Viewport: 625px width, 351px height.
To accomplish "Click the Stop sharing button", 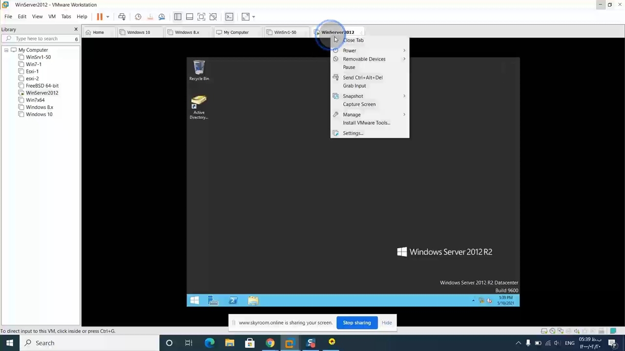I will click(356, 323).
